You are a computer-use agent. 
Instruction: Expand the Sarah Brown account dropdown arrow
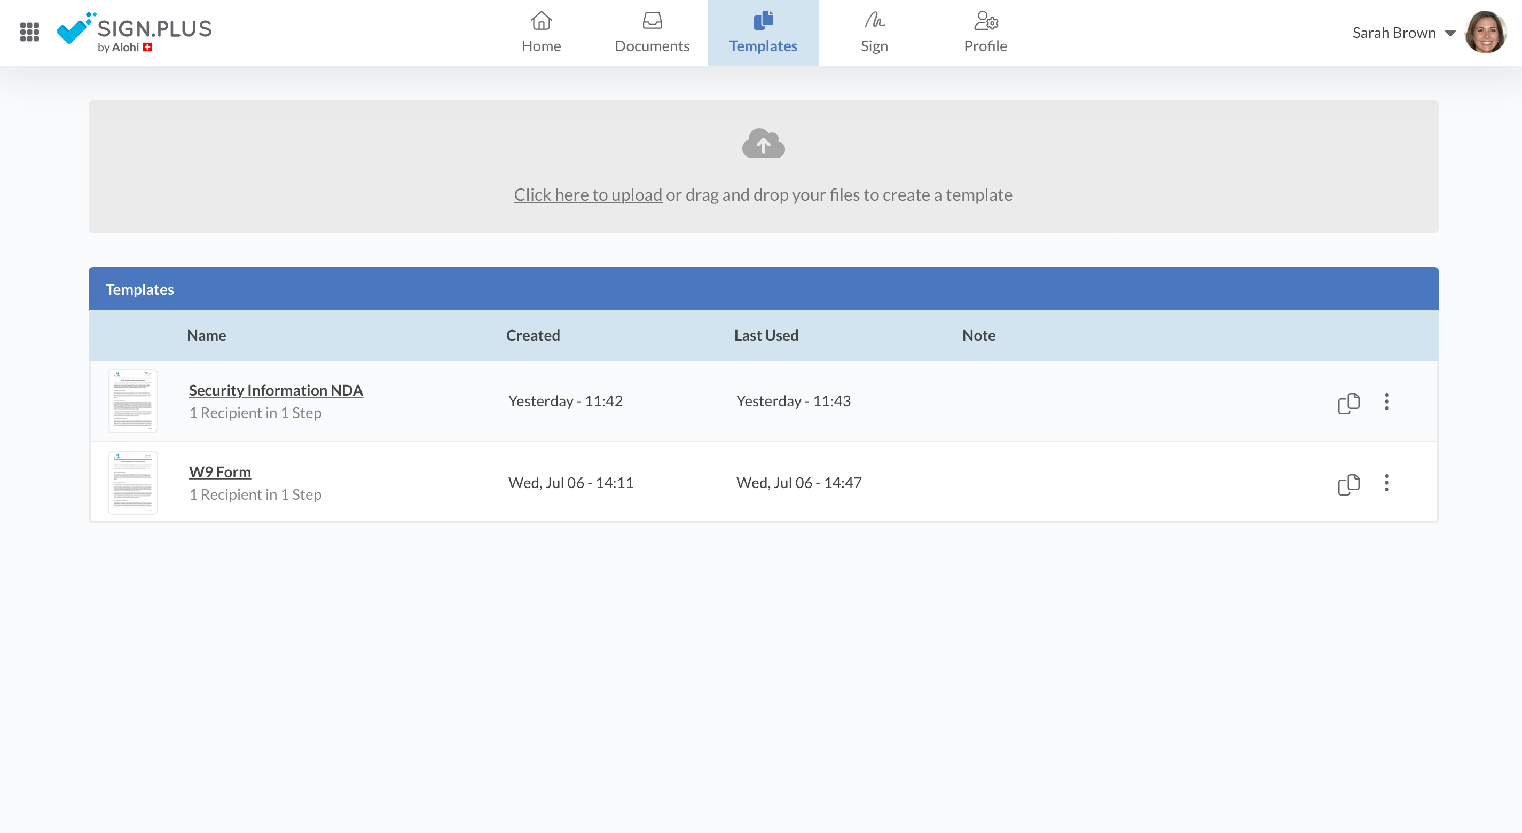(x=1450, y=33)
